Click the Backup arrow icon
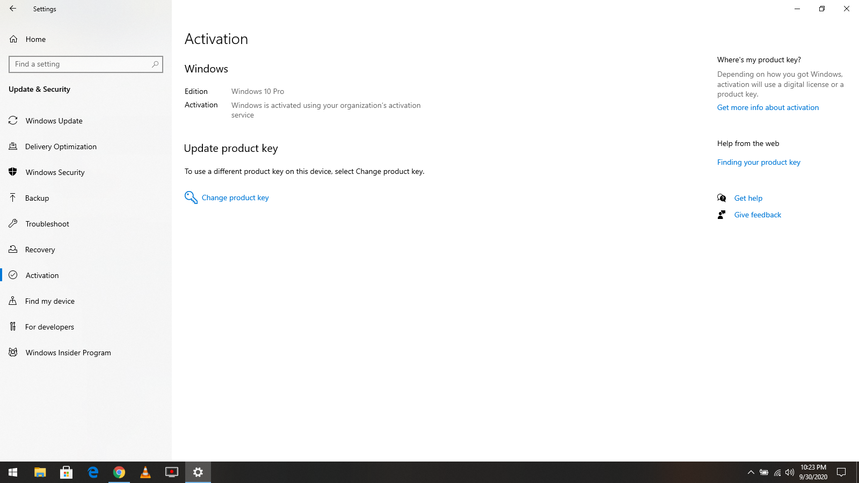859x483 pixels. 13,197
